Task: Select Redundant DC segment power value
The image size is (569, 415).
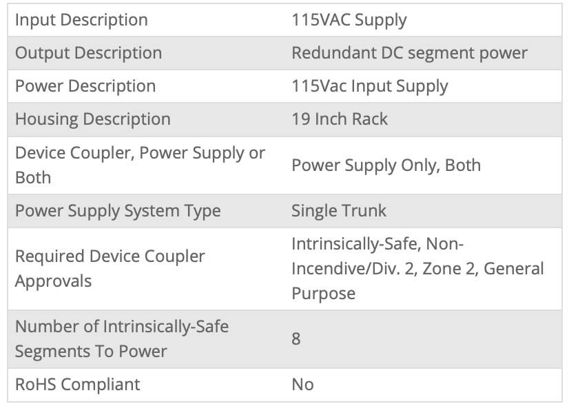Action: [x=409, y=53]
